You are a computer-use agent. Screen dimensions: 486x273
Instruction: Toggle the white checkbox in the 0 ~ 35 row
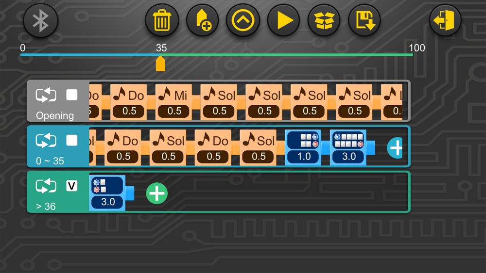tap(72, 140)
